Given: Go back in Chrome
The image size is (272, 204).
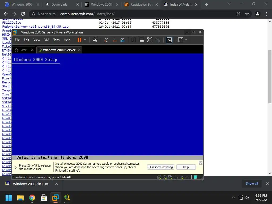Looking at the screenshot, I should click(x=6, y=14).
